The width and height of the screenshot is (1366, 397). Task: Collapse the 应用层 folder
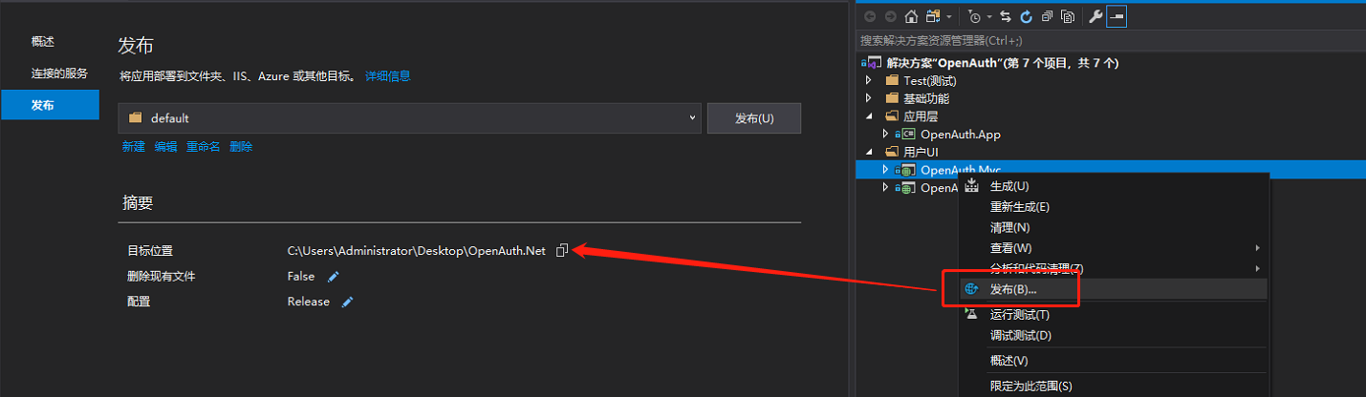click(x=869, y=116)
